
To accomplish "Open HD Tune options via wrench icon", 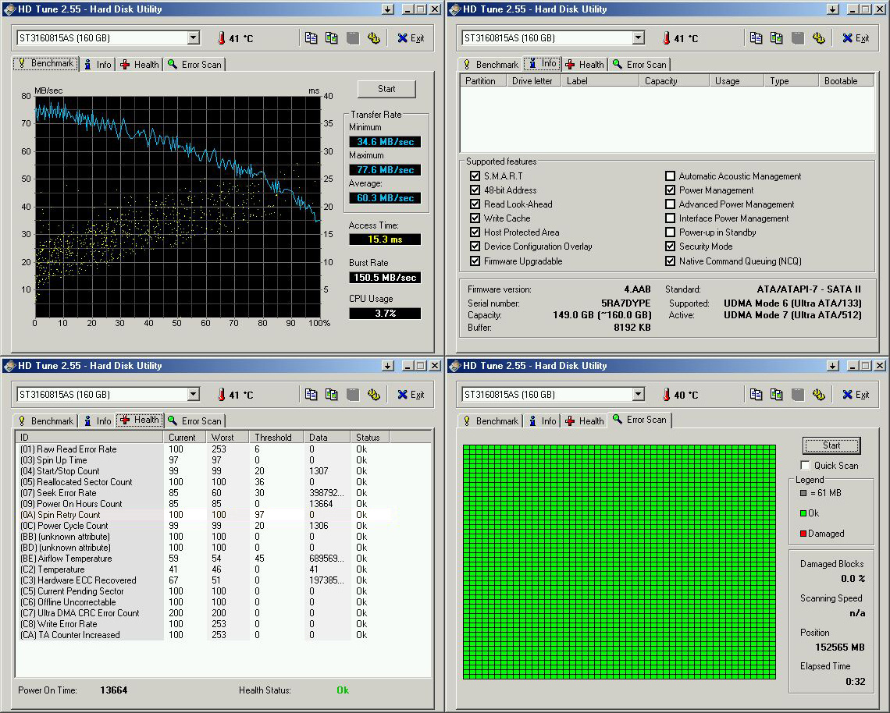I will (374, 37).
